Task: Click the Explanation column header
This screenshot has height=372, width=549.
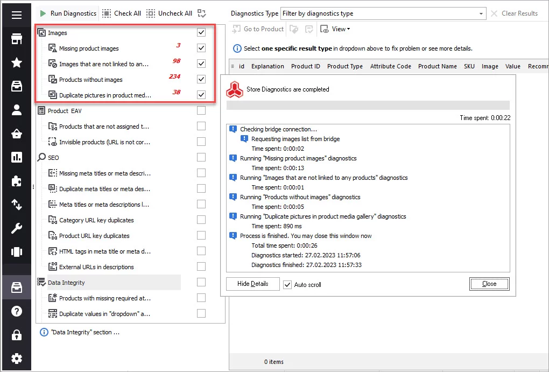Action: point(268,66)
